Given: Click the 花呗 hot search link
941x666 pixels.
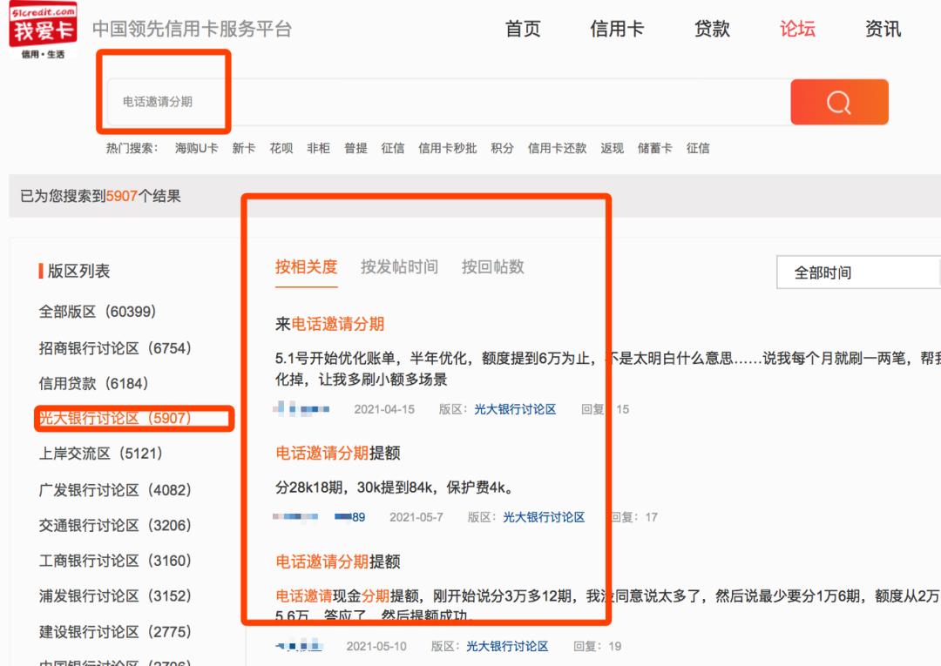Looking at the screenshot, I should (280, 148).
